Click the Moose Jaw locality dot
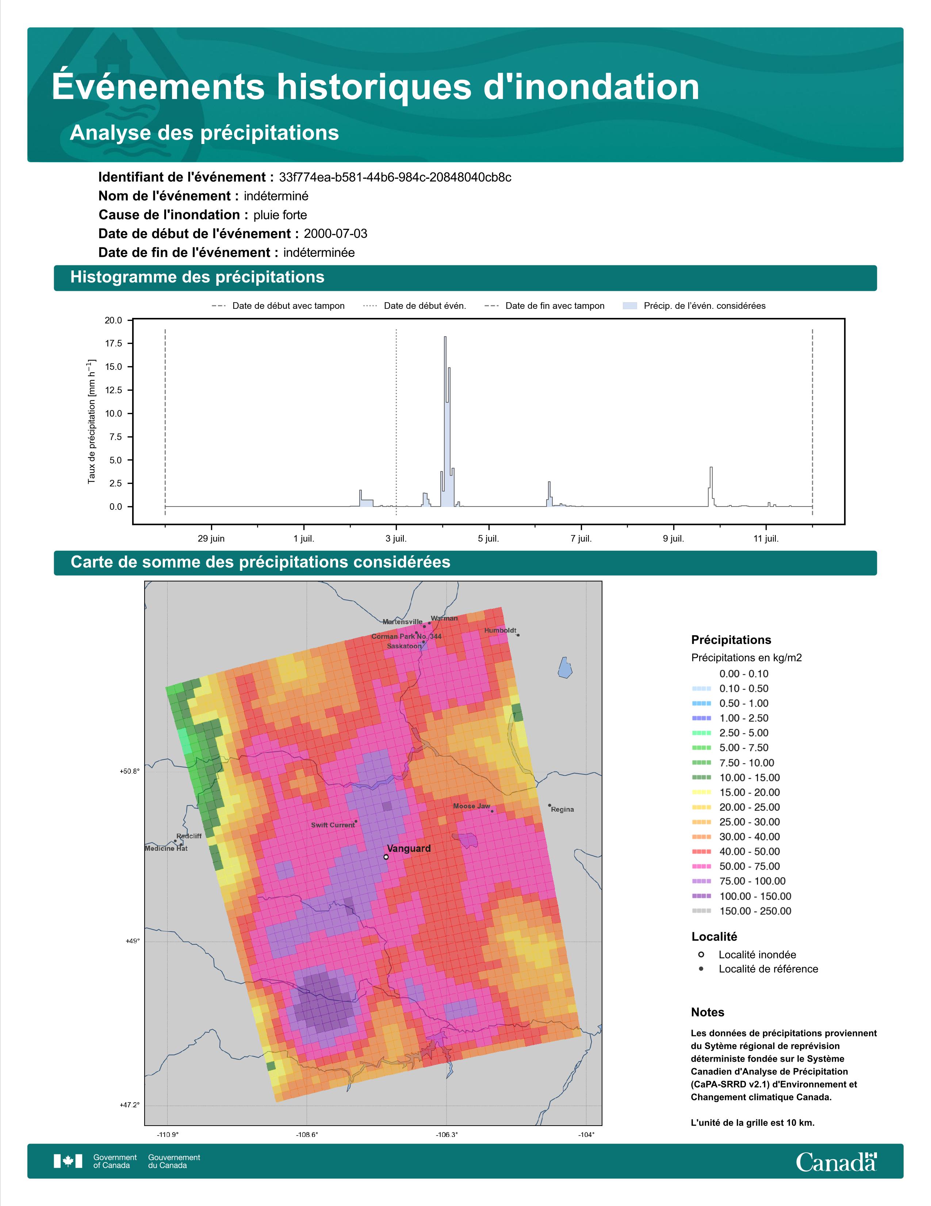The image size is (931, 1206). pos(492,811)
